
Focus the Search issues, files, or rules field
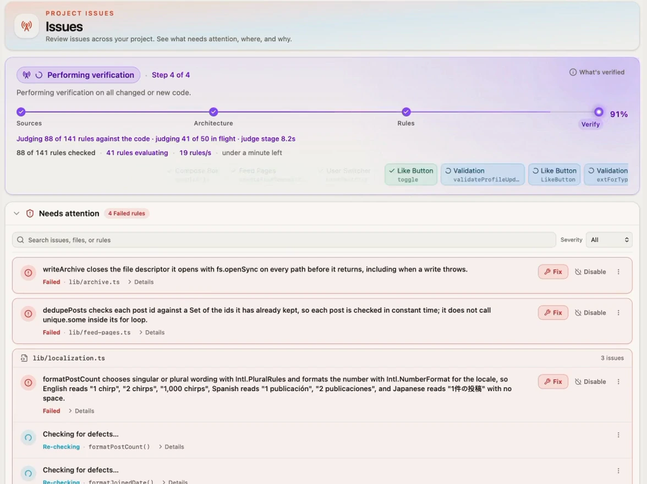tap(284, 240)
